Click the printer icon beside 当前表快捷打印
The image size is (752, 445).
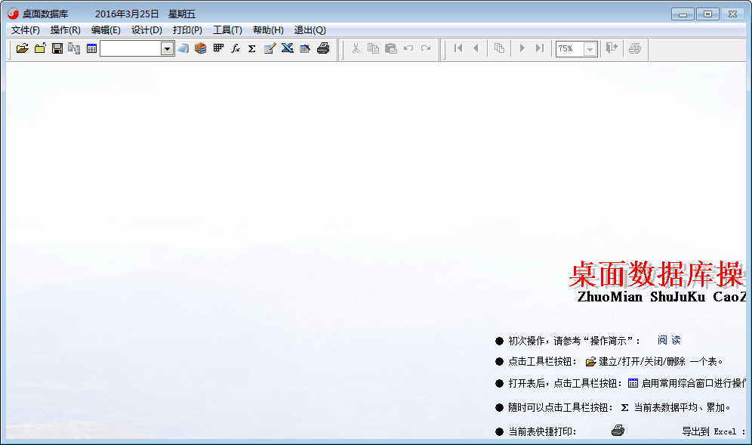coord(618,431)
